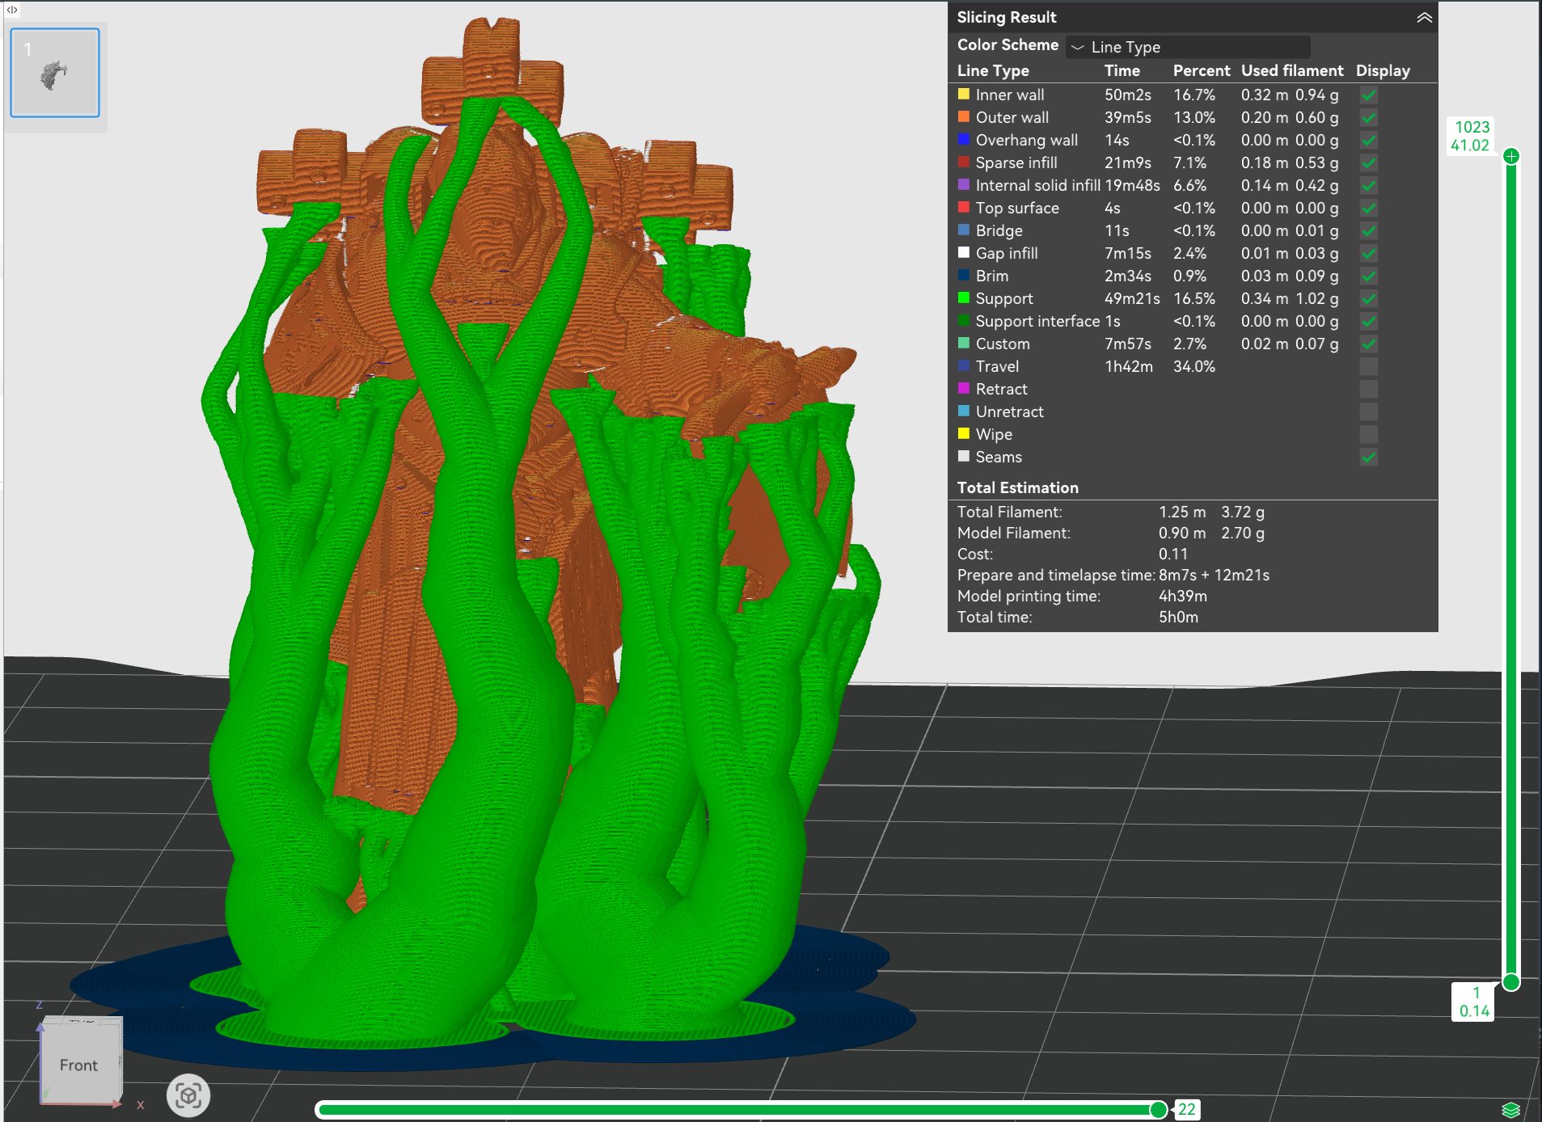Toggle Gap infill display checkbox
Viewport: 1542px width, 1122px height.
click(1368, 254)
